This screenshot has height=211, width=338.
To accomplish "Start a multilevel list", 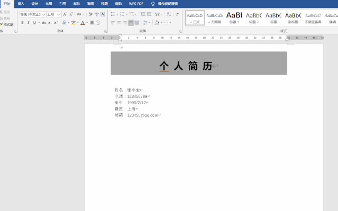I will [x=132, y=14].
